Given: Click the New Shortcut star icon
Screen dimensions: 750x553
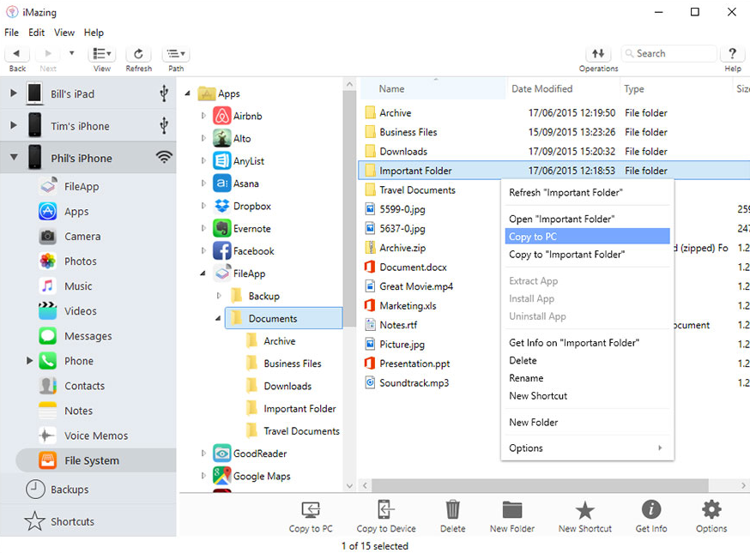Looking at the screenshot, I should point(584,510).
